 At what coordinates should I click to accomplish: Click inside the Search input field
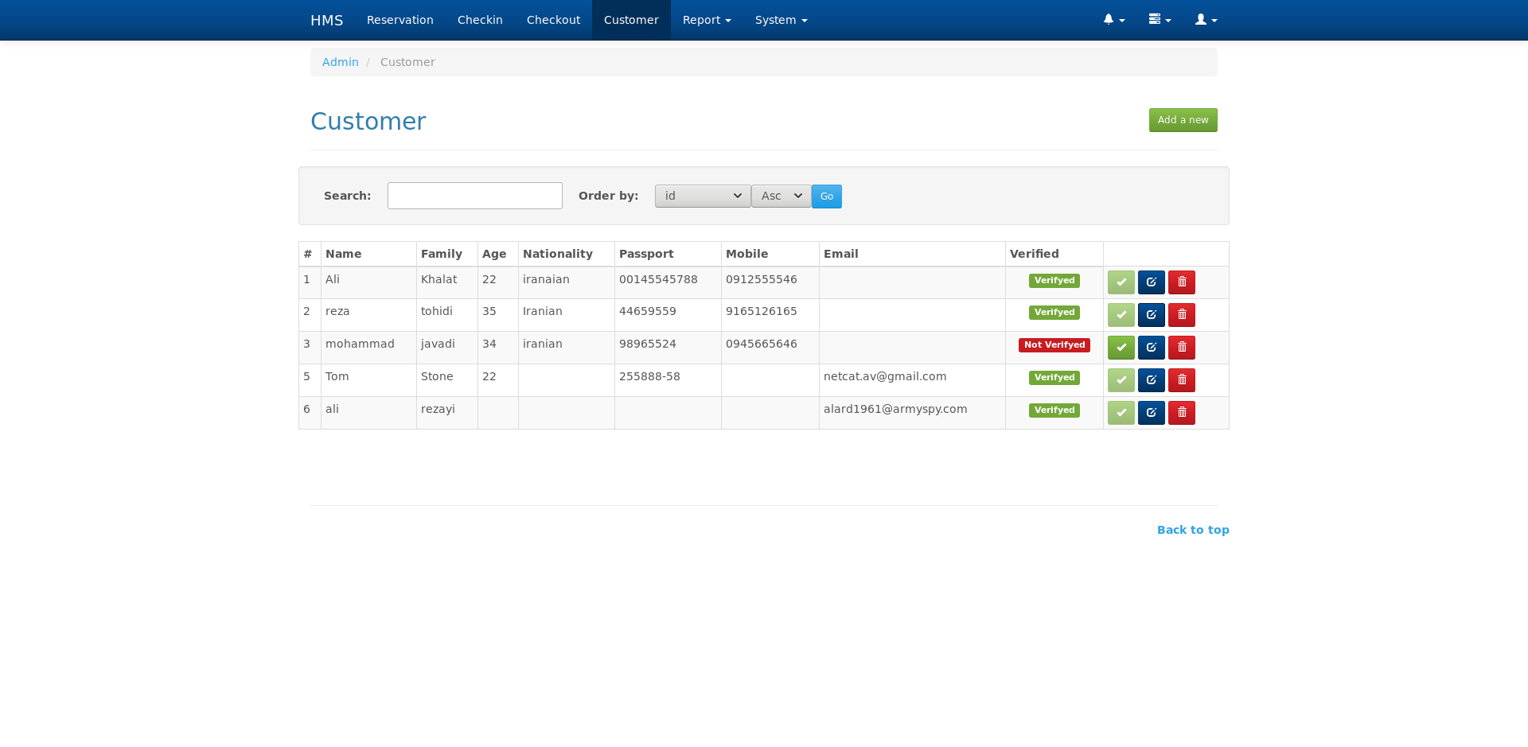point(474,195)
